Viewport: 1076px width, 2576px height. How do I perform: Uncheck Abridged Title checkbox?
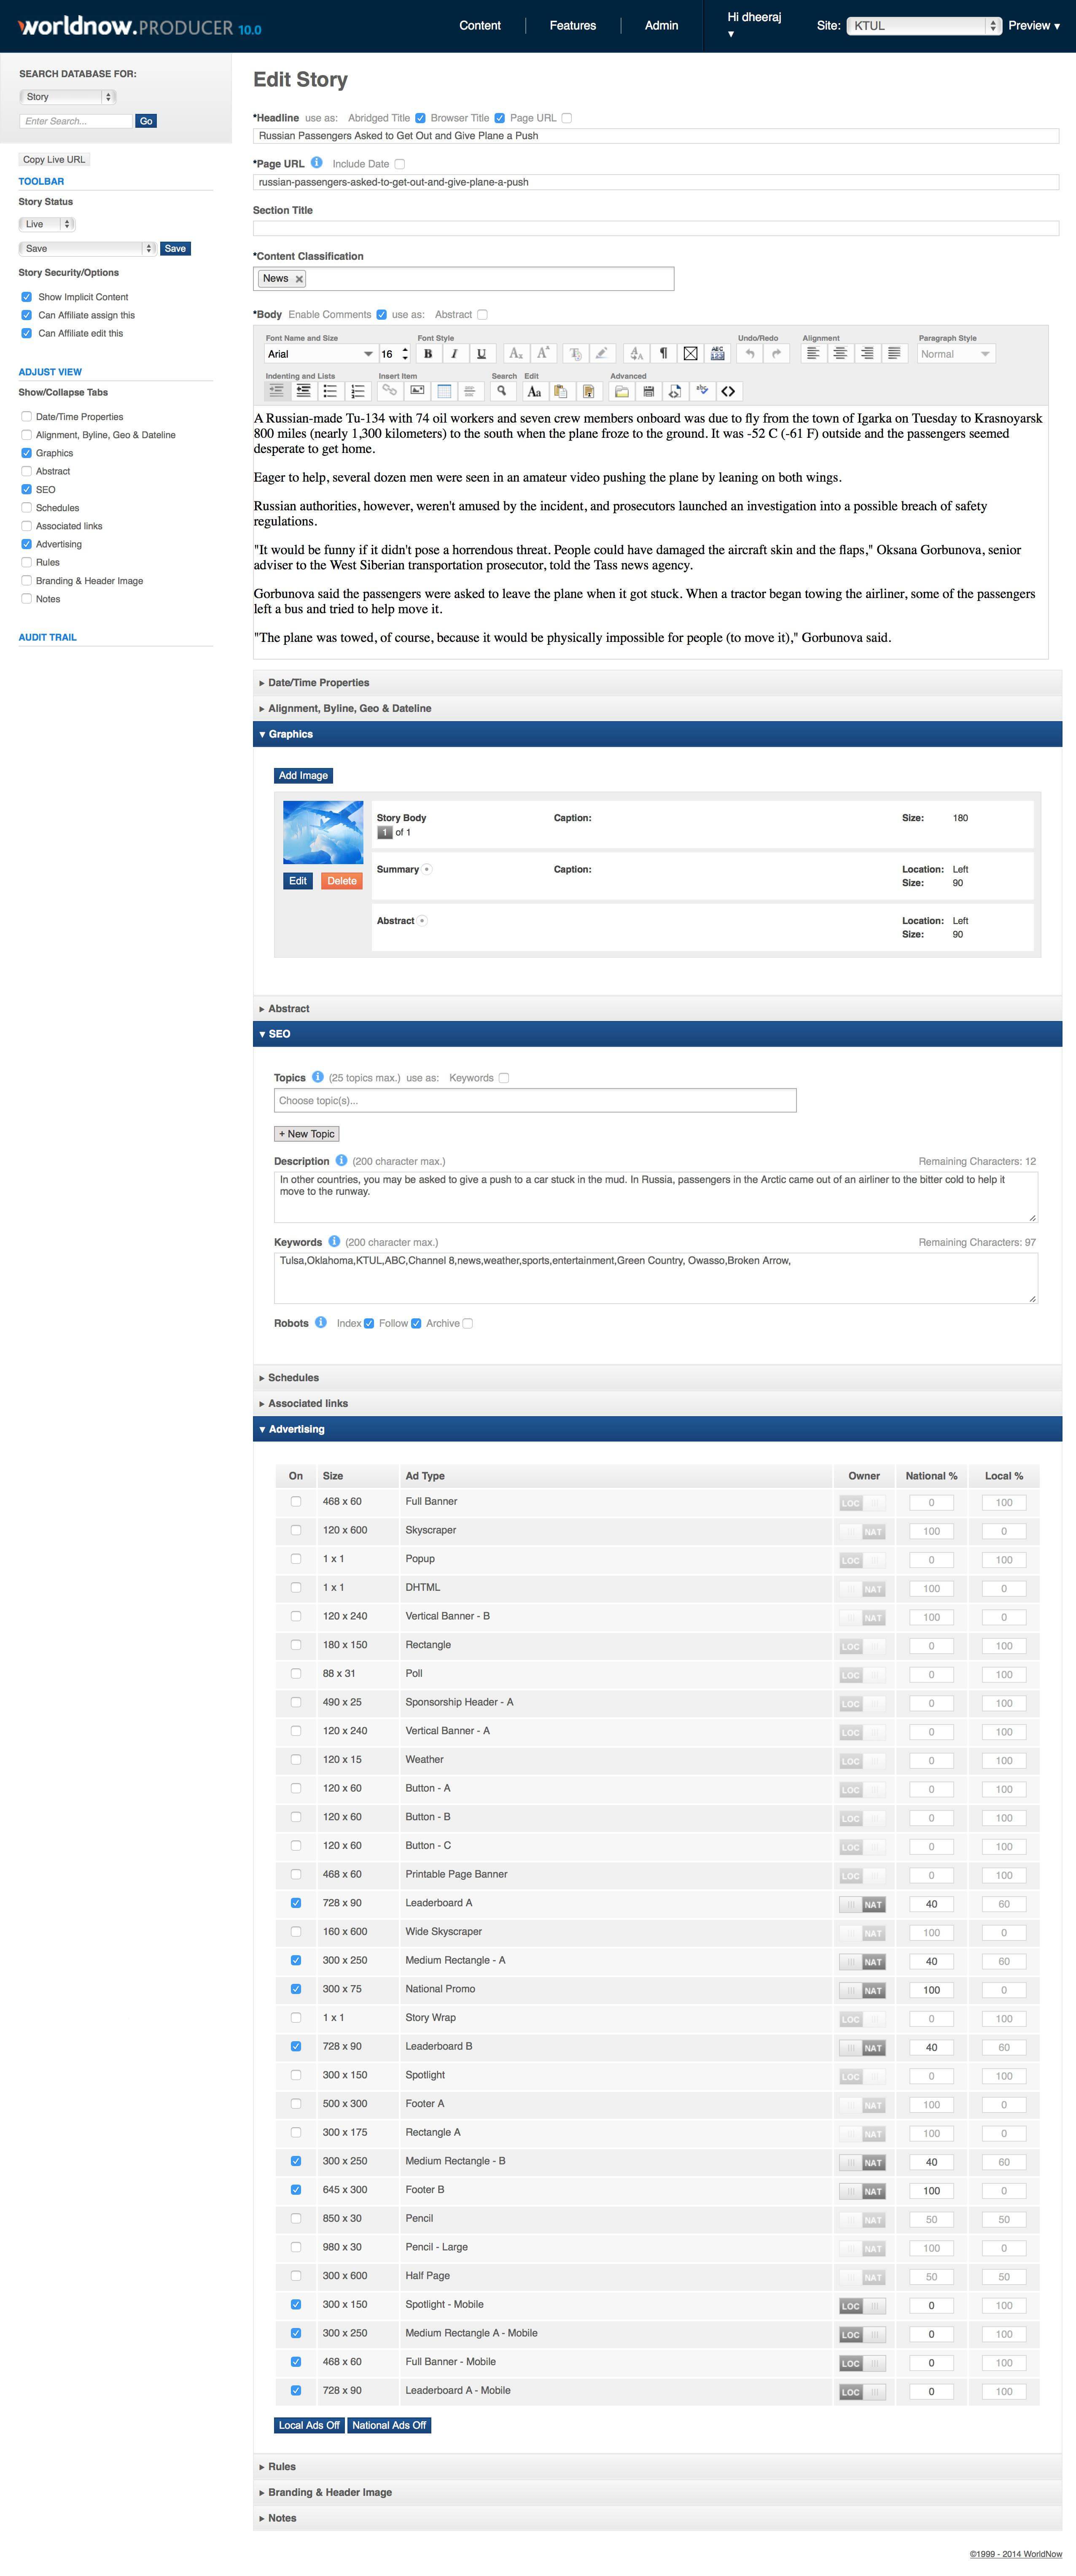tap(420, 118)
